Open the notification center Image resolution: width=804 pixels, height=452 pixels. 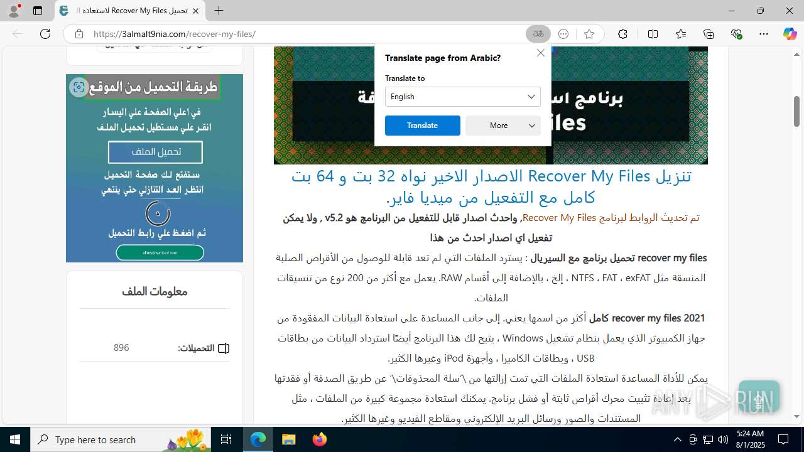783,439
